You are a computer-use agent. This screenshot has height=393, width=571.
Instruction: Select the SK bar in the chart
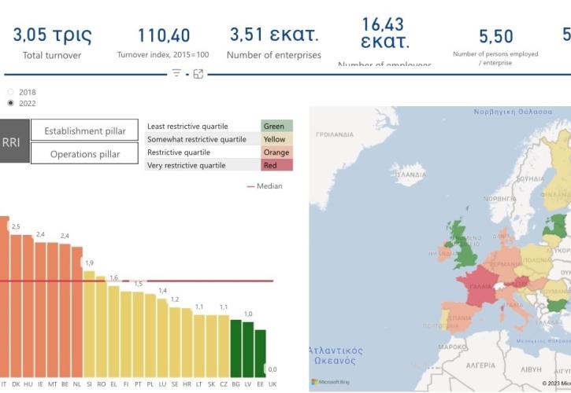click(211, 346)
